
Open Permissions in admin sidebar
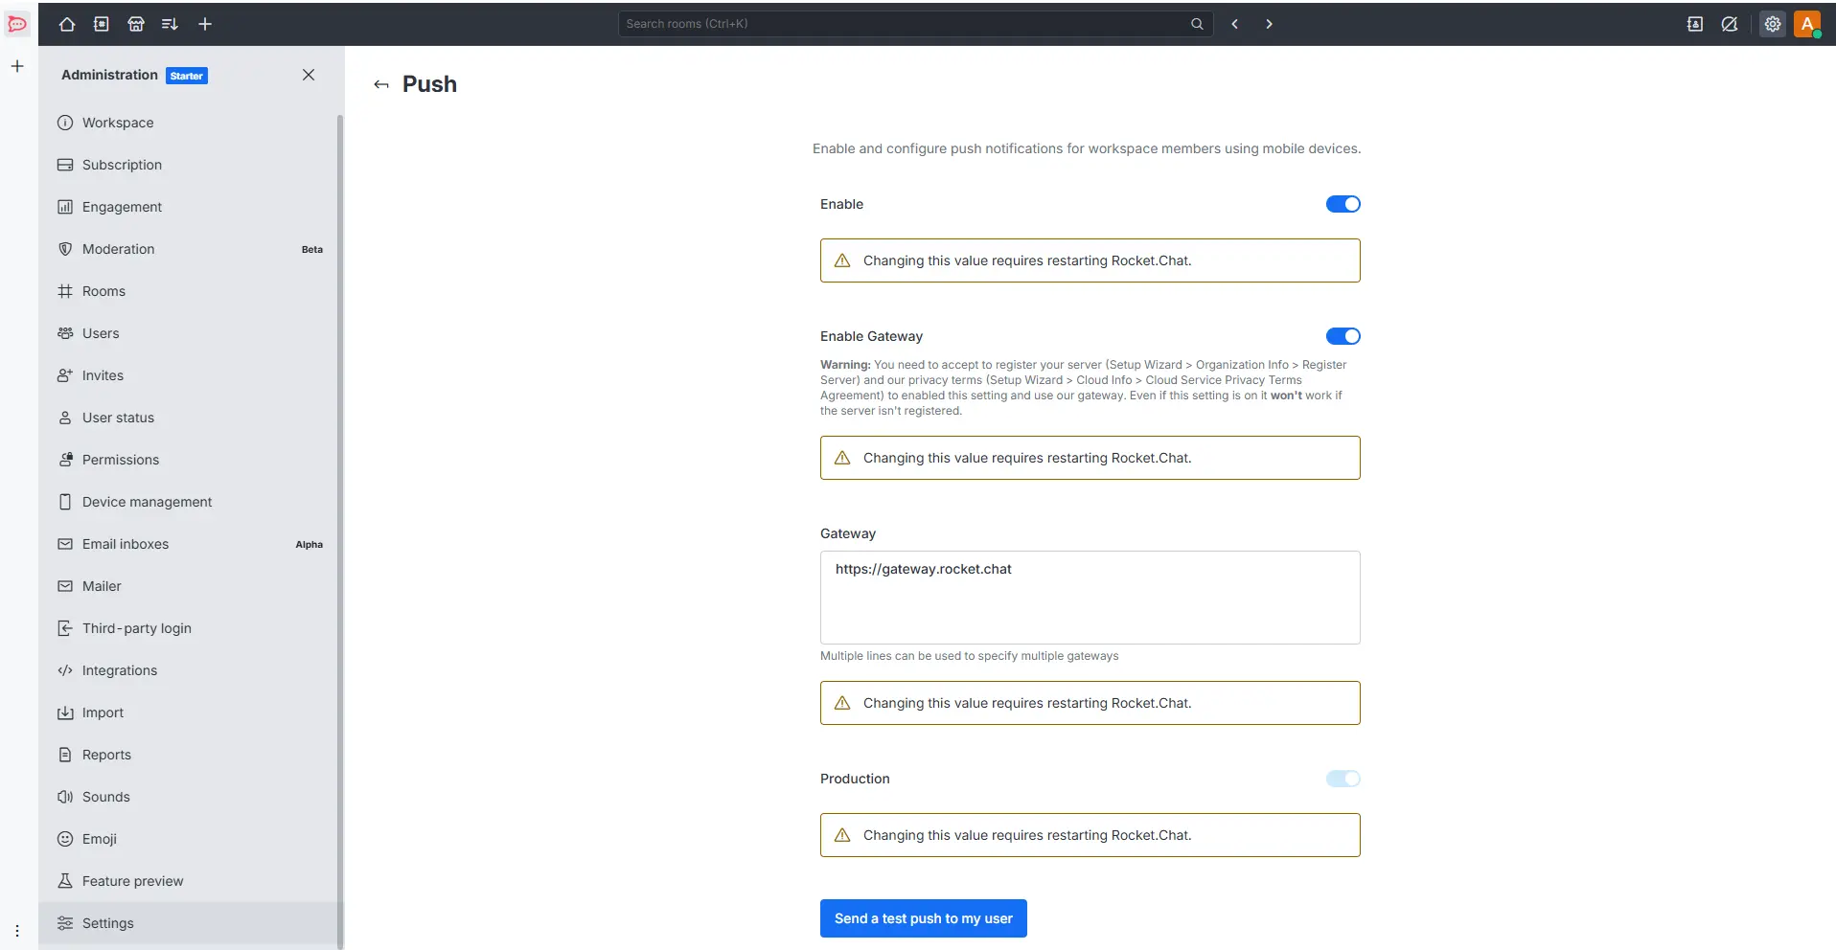(x=190, y=460)
